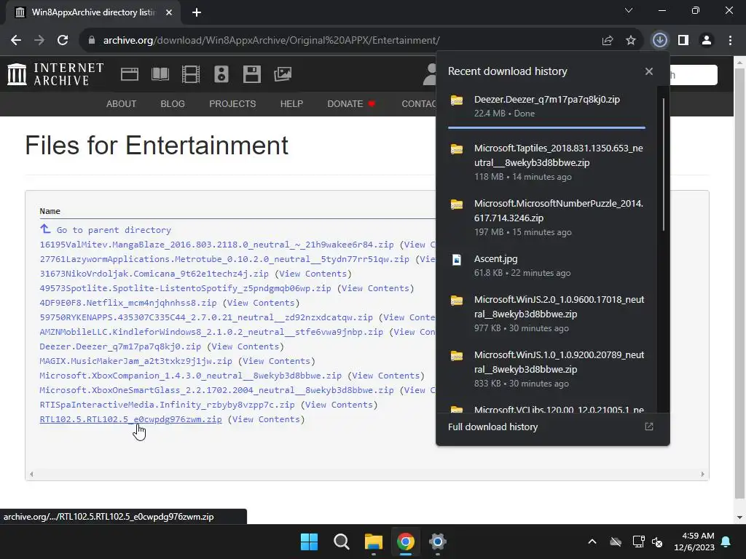Open the PROJECTS menu item
This screenshot has height=559, width=746.
point(232,103)
